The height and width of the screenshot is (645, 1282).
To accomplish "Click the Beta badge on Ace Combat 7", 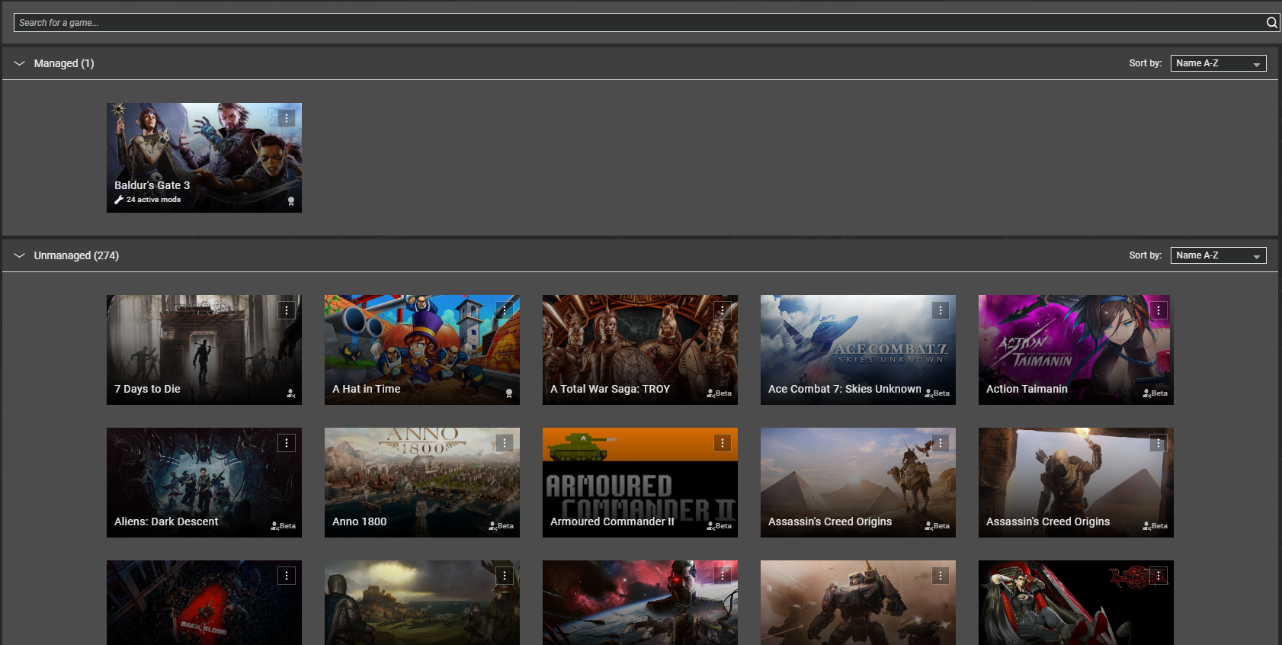I will pyautogui.click(x=937, y=393).
